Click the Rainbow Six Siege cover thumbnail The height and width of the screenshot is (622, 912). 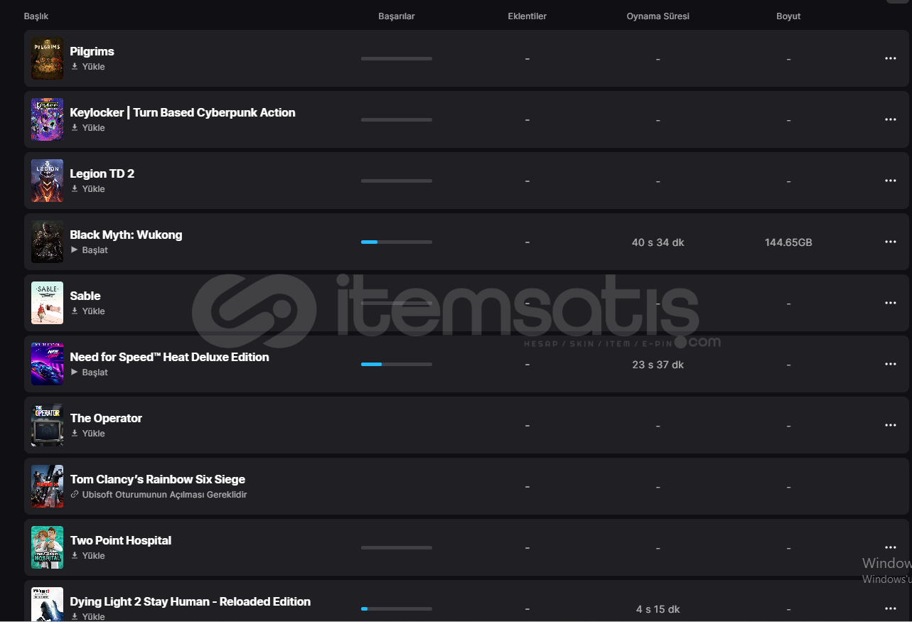pos(47,486)
